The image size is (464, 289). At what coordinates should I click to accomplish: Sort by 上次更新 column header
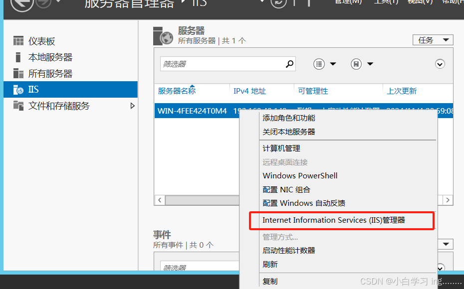click(x=402, y=91)
